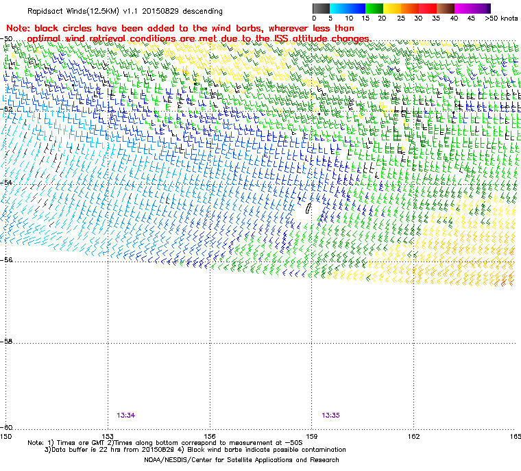Click the 162 longitude axis label
The height and width of the screenshot is (471, 521).
pyautogui.click(x=413, y=436)
